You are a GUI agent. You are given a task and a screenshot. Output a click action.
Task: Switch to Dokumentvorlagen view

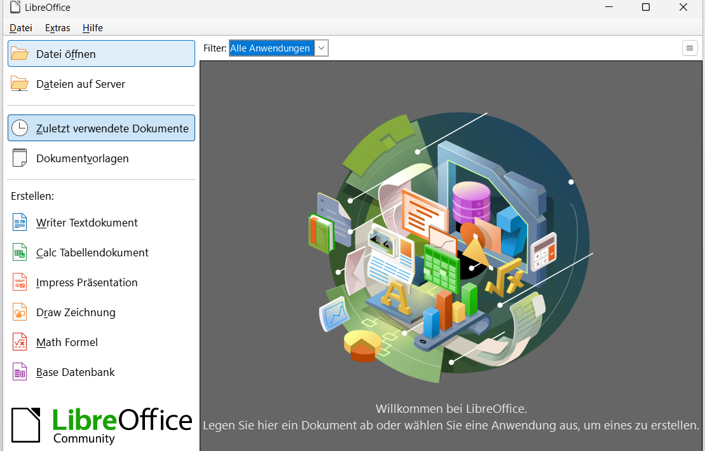pos(82,158)
